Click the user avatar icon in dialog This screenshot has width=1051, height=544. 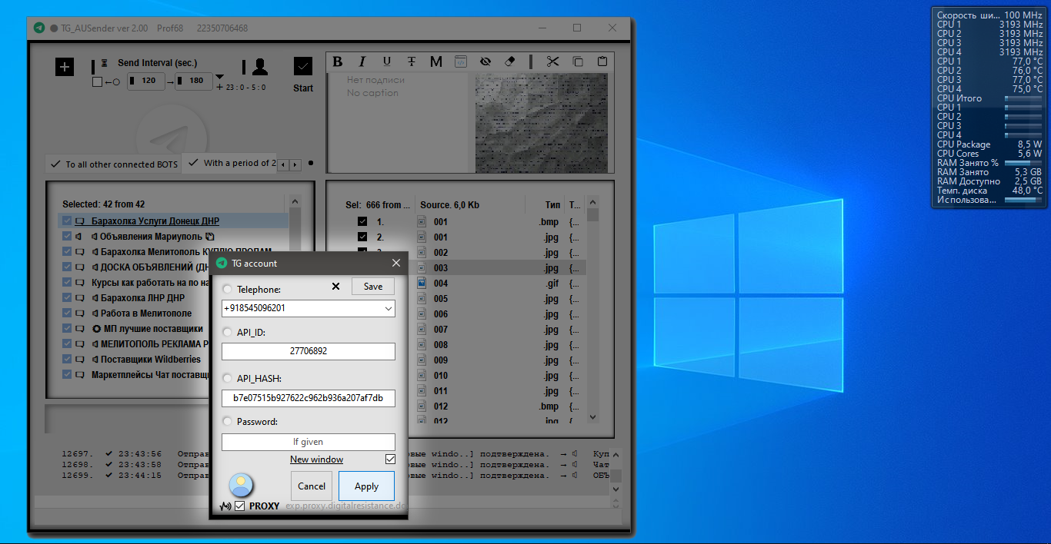pyautogui.click(x=242, y=486)
